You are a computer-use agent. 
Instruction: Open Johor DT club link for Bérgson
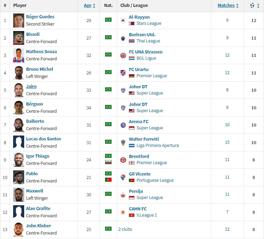coord(138,104)
